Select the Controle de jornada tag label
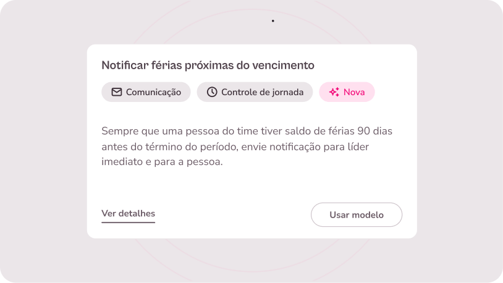Screen dimensions: 503x283 point(262,92)
